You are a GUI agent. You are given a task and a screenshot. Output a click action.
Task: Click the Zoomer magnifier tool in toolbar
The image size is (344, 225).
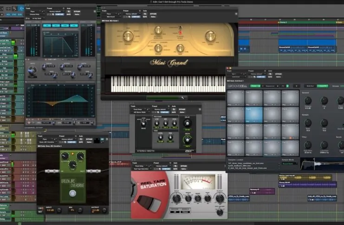14,8
